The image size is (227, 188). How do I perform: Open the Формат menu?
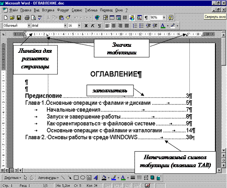[x=63, y=10]
